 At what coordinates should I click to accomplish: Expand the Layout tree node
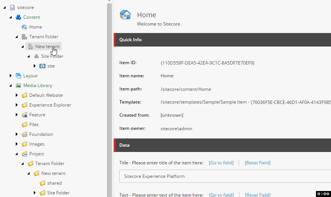(x=11, y=75)
